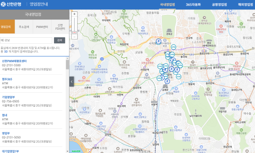The height and width of the screenshot is (153, 255).
Task: Click the 남산서울타워 tower icon
Action: click(x=195, y=111)
